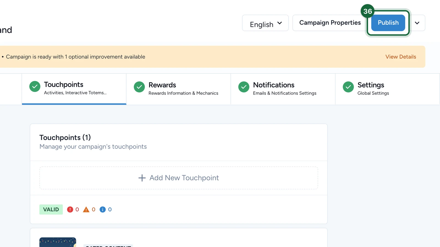Click Add New Touchpoint
The image size is (440, 247).
[x=179, y=178]
